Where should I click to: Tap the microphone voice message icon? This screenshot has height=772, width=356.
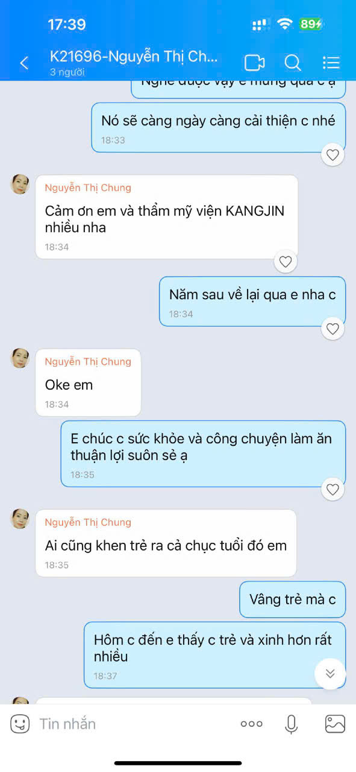pos(292,724)
